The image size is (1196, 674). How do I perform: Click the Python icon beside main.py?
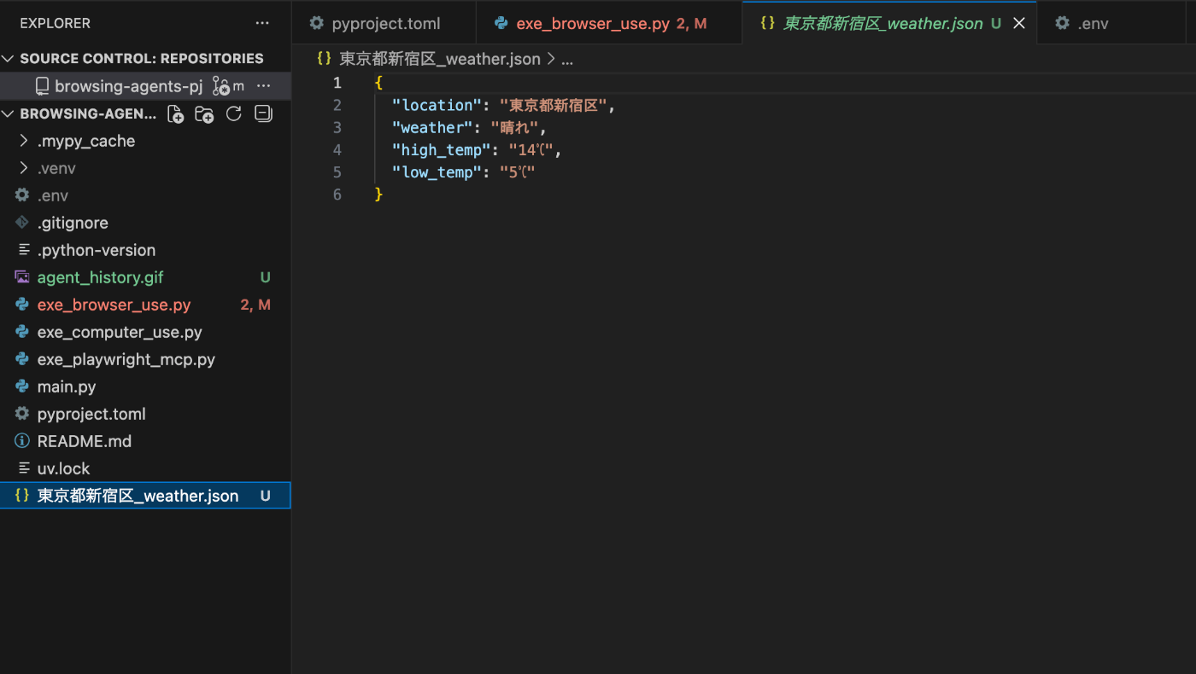tap(22, 386)
